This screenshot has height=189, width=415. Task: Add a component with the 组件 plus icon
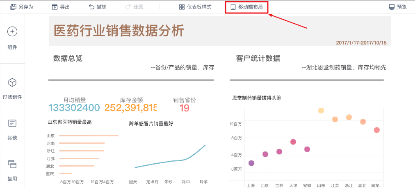tap(12, 31)
